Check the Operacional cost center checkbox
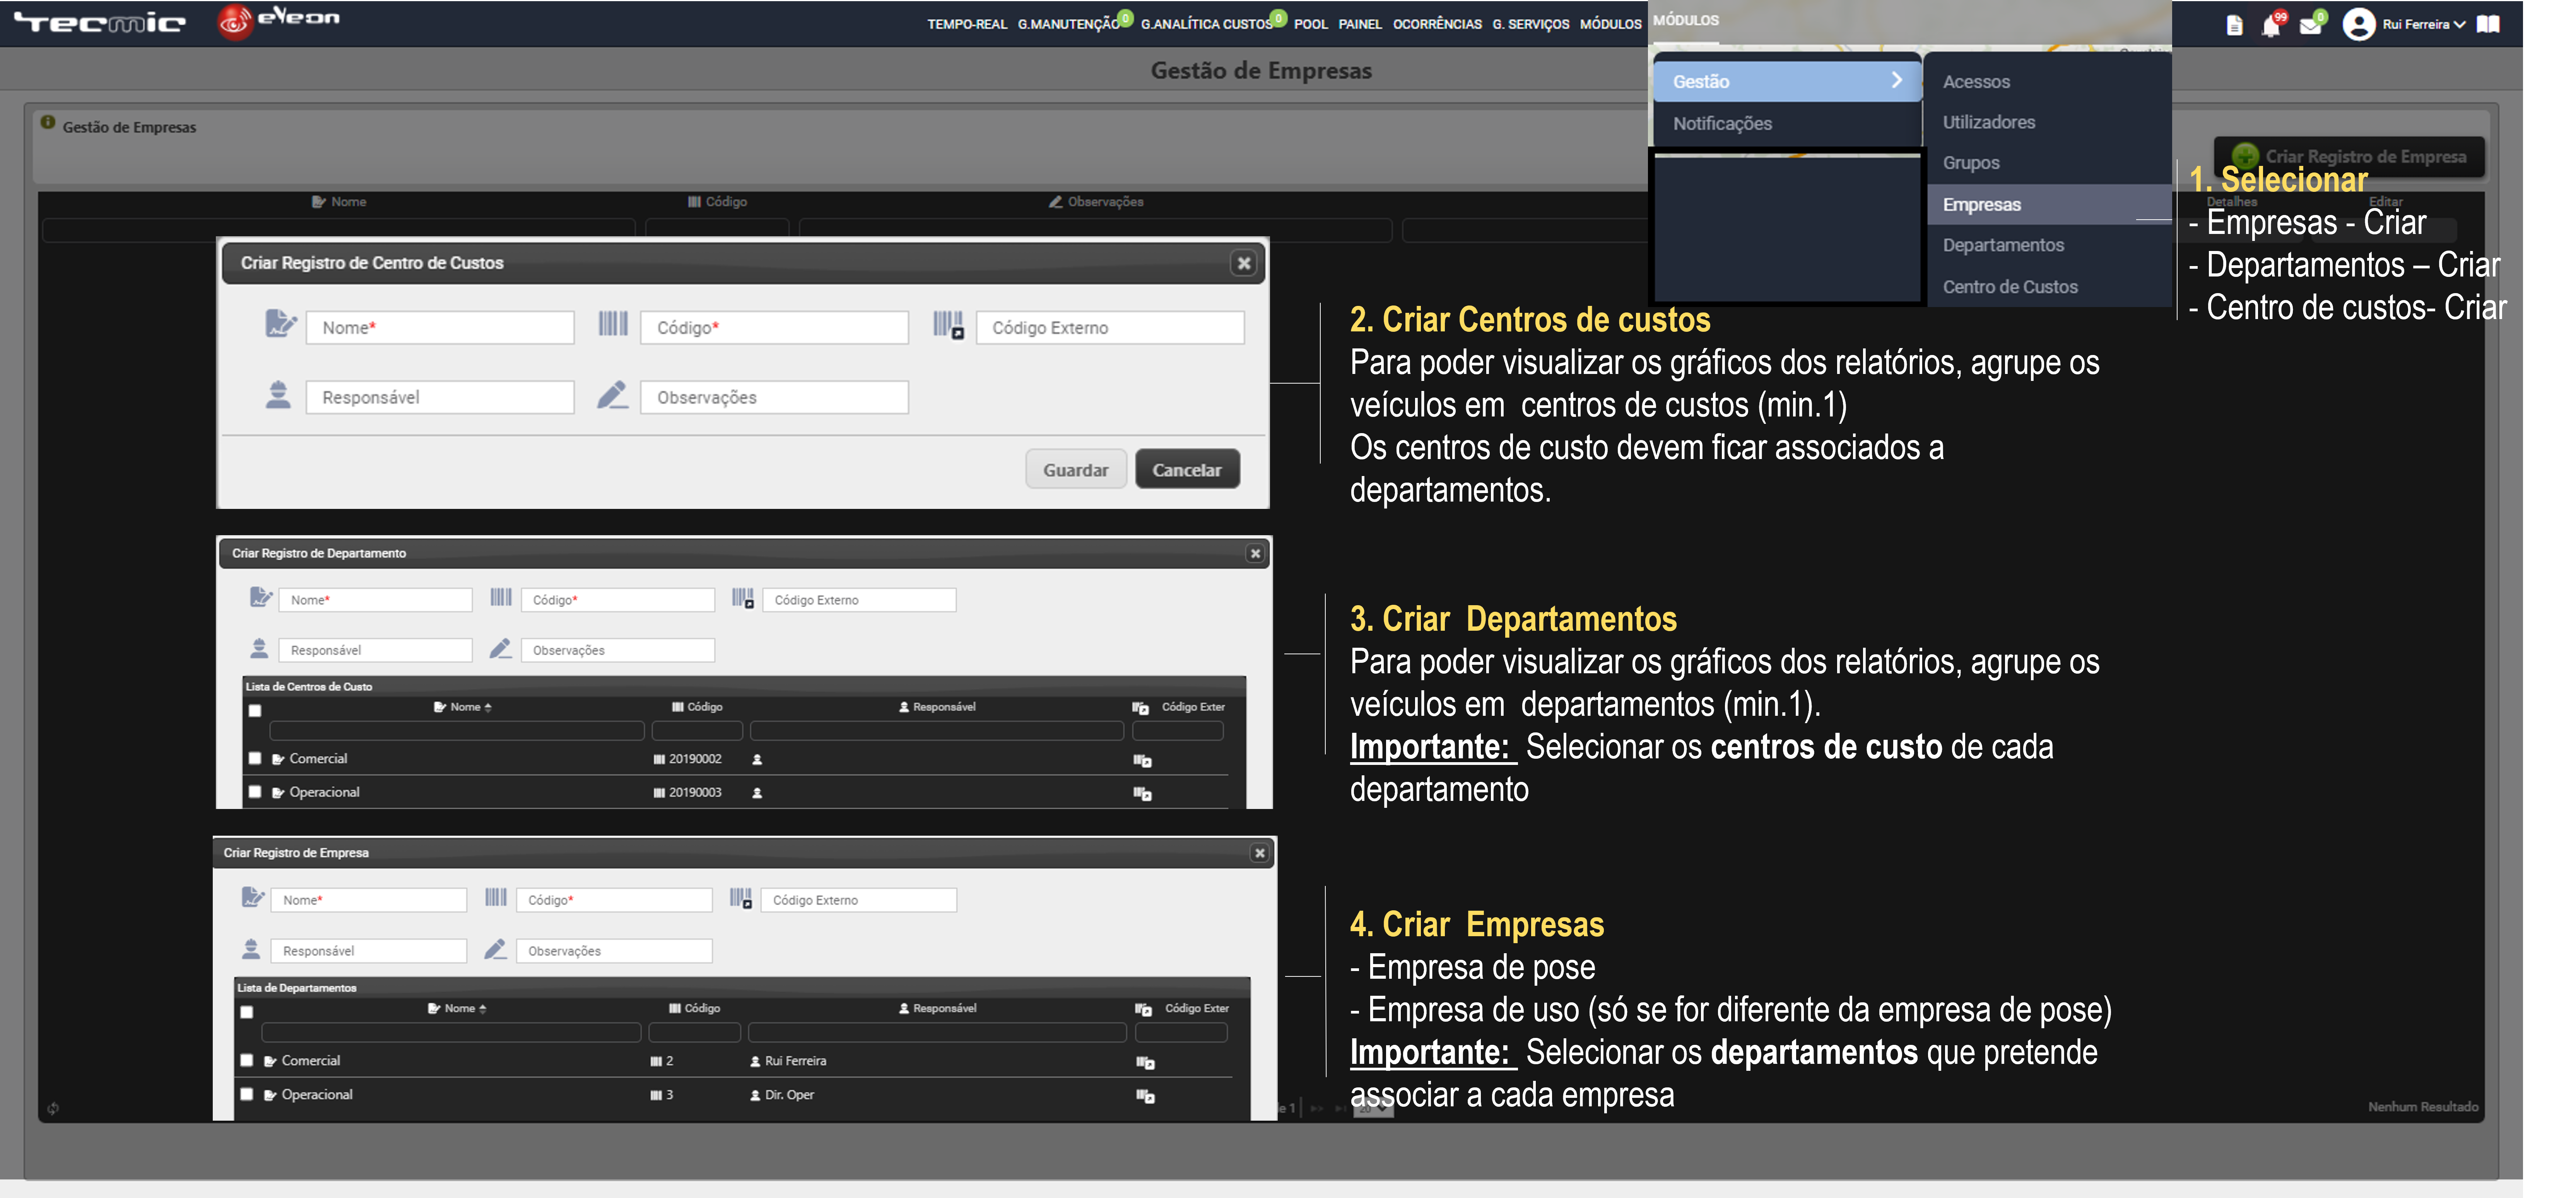 [x=255, y=792]
